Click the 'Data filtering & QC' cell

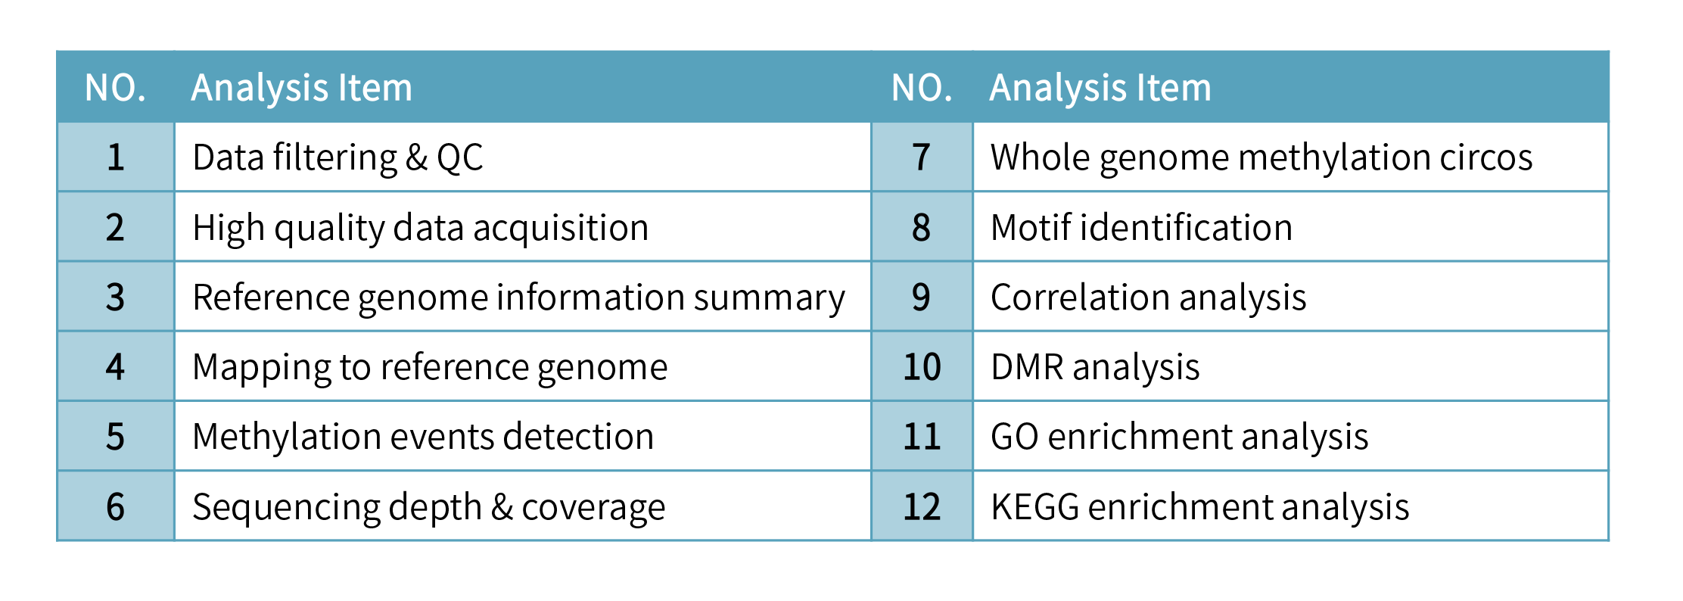(338, 157)
